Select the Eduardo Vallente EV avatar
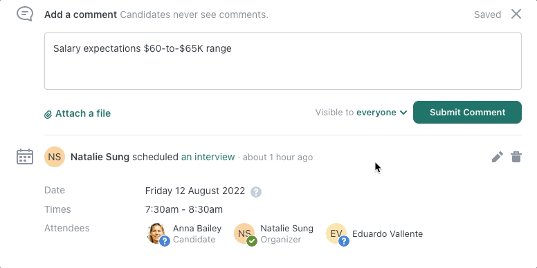This screenshot has width=537, height=268. point(336,233)
